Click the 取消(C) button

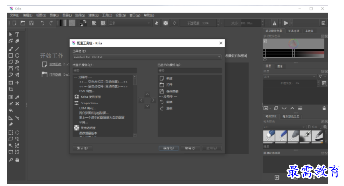190,148
